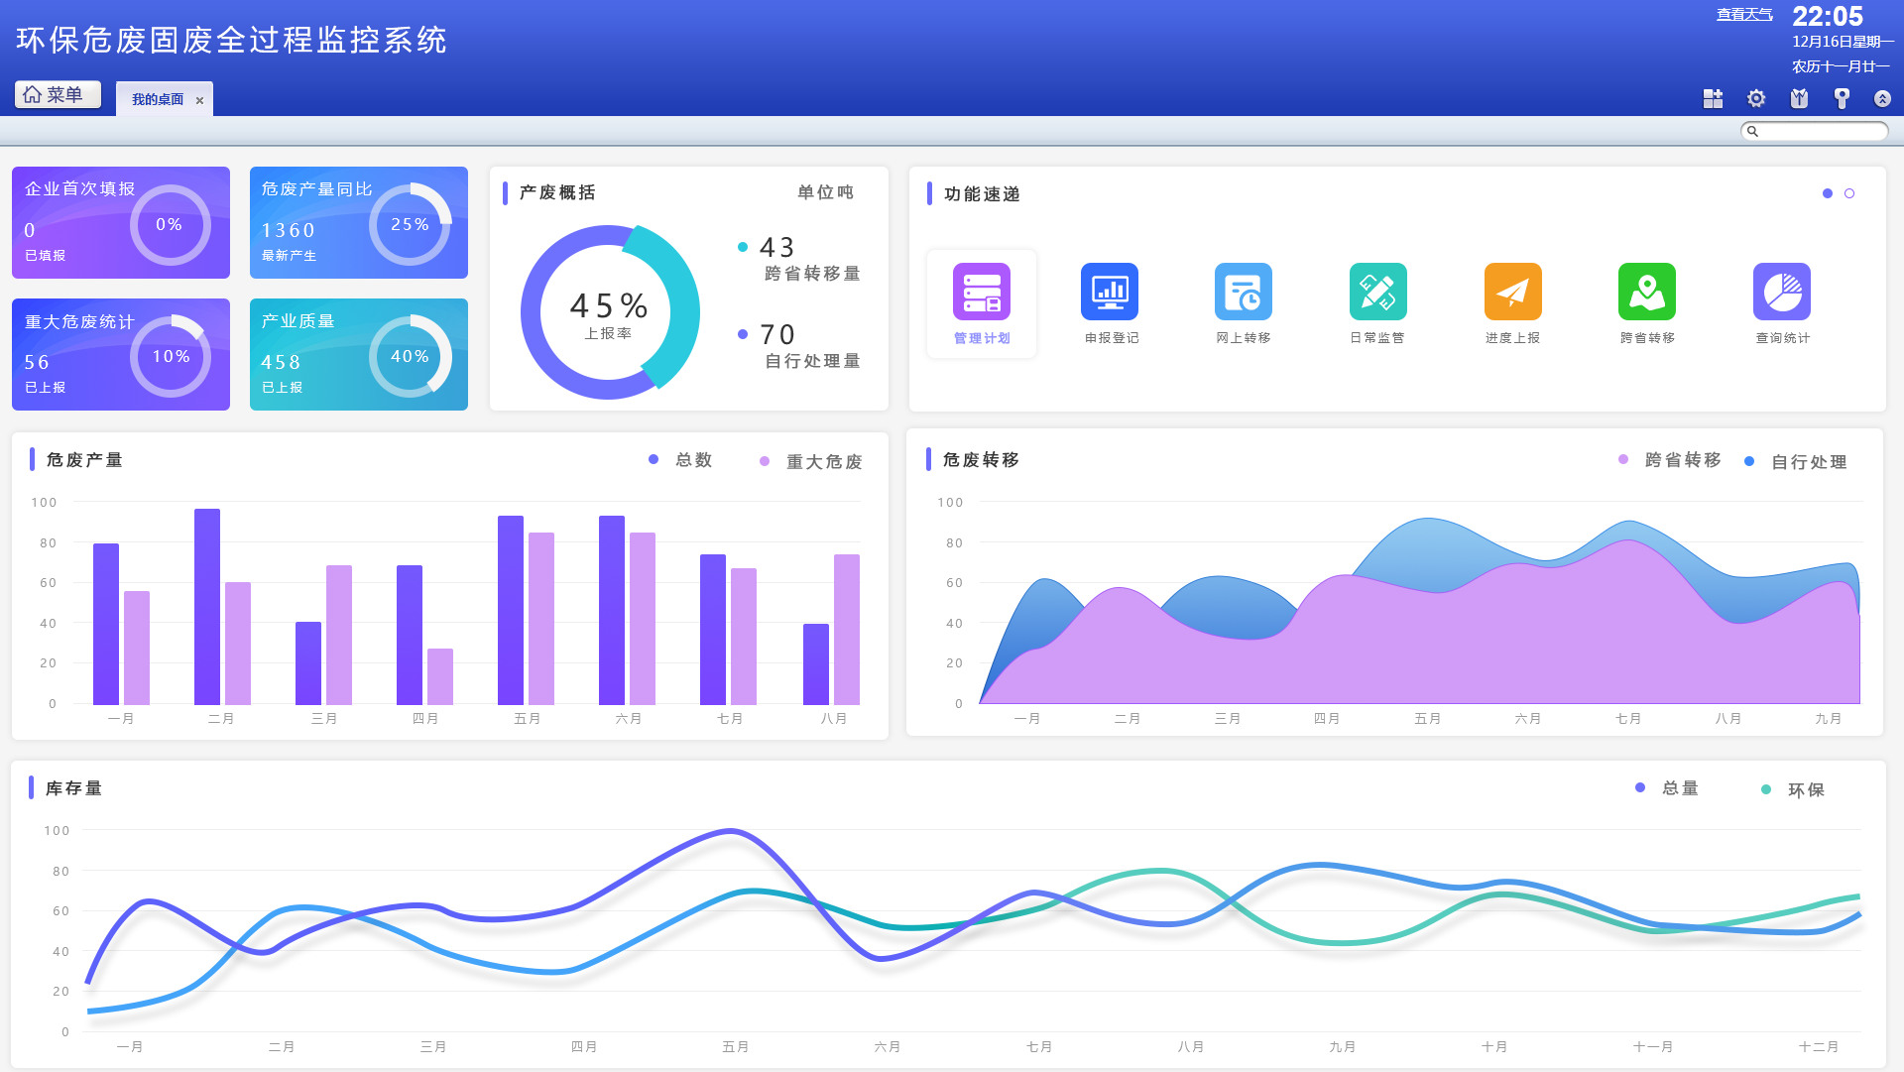1904x1072 pixels.
Task: Click the 45% 上报率 donut chart
Action: (x=609, y=312)
